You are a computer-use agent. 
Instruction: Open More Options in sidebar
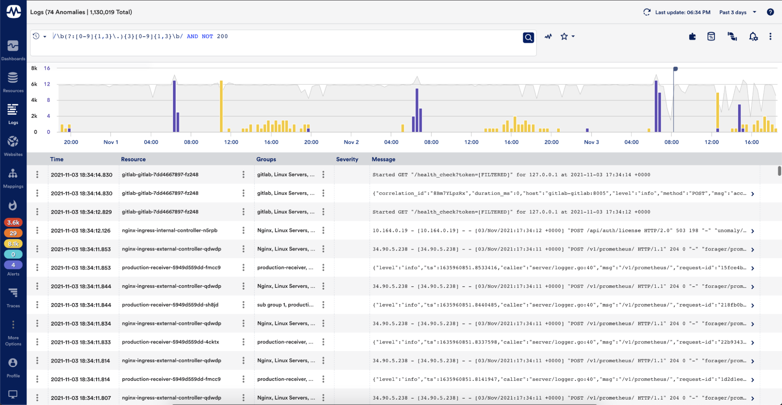[x=13, y=333]
